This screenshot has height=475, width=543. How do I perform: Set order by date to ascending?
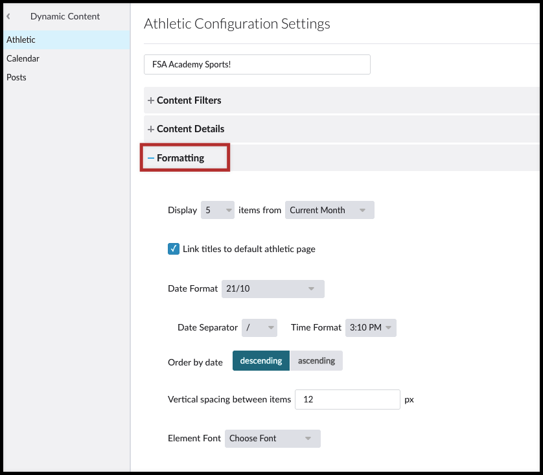(316, 361)
